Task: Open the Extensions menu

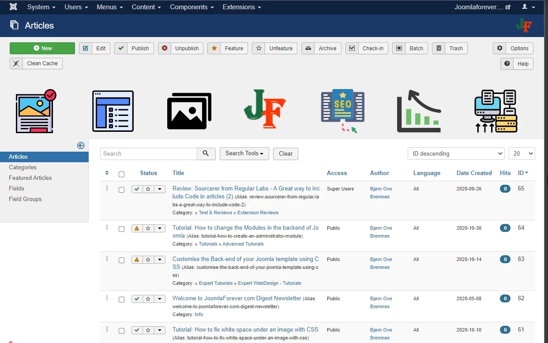Action: [241, 7]
